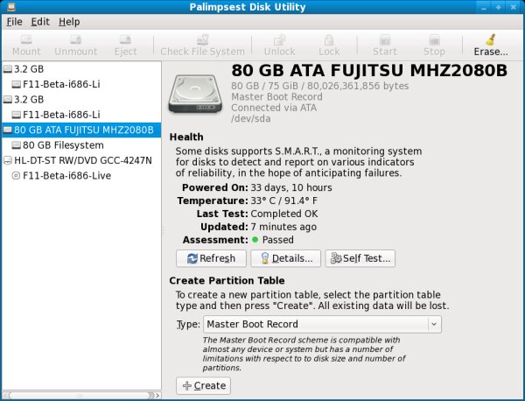525x401 pixels.
Task: Run a Self Test
Action: [360, 258]
